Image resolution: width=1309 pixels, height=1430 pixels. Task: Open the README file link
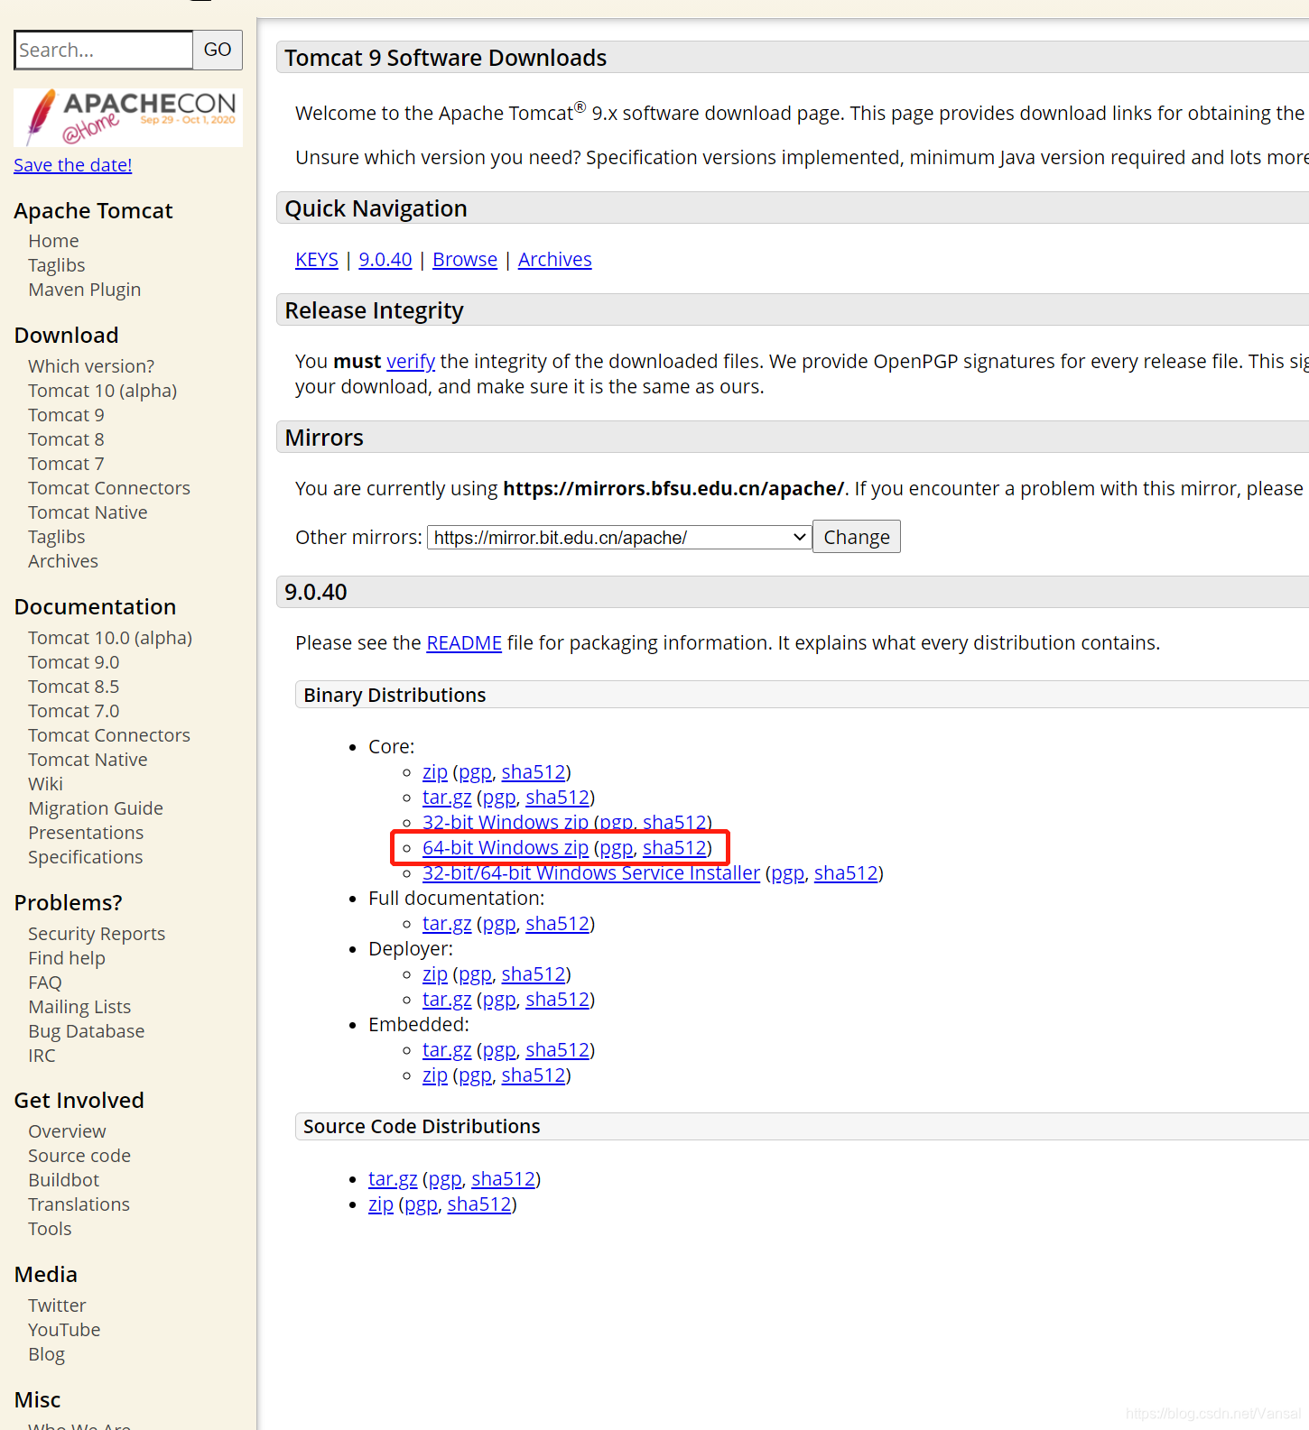[x=464, y=643]
